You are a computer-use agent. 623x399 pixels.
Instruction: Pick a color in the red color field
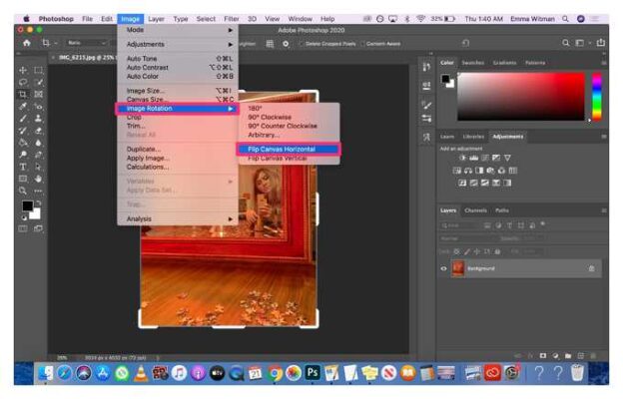coord(521,97)
